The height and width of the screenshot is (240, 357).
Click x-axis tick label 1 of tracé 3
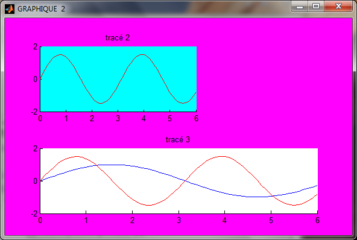[x=86, y=220]
